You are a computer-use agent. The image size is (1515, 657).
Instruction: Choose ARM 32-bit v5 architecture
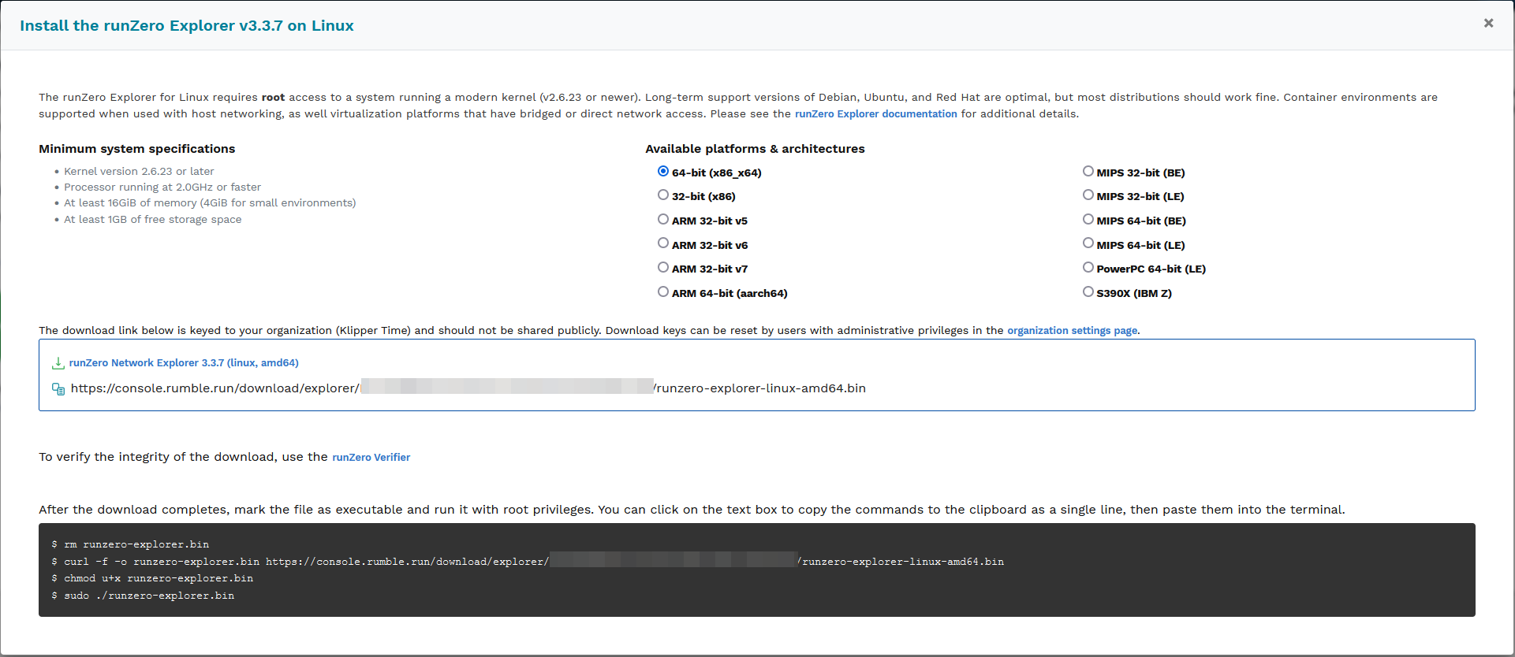pos(663,219)
